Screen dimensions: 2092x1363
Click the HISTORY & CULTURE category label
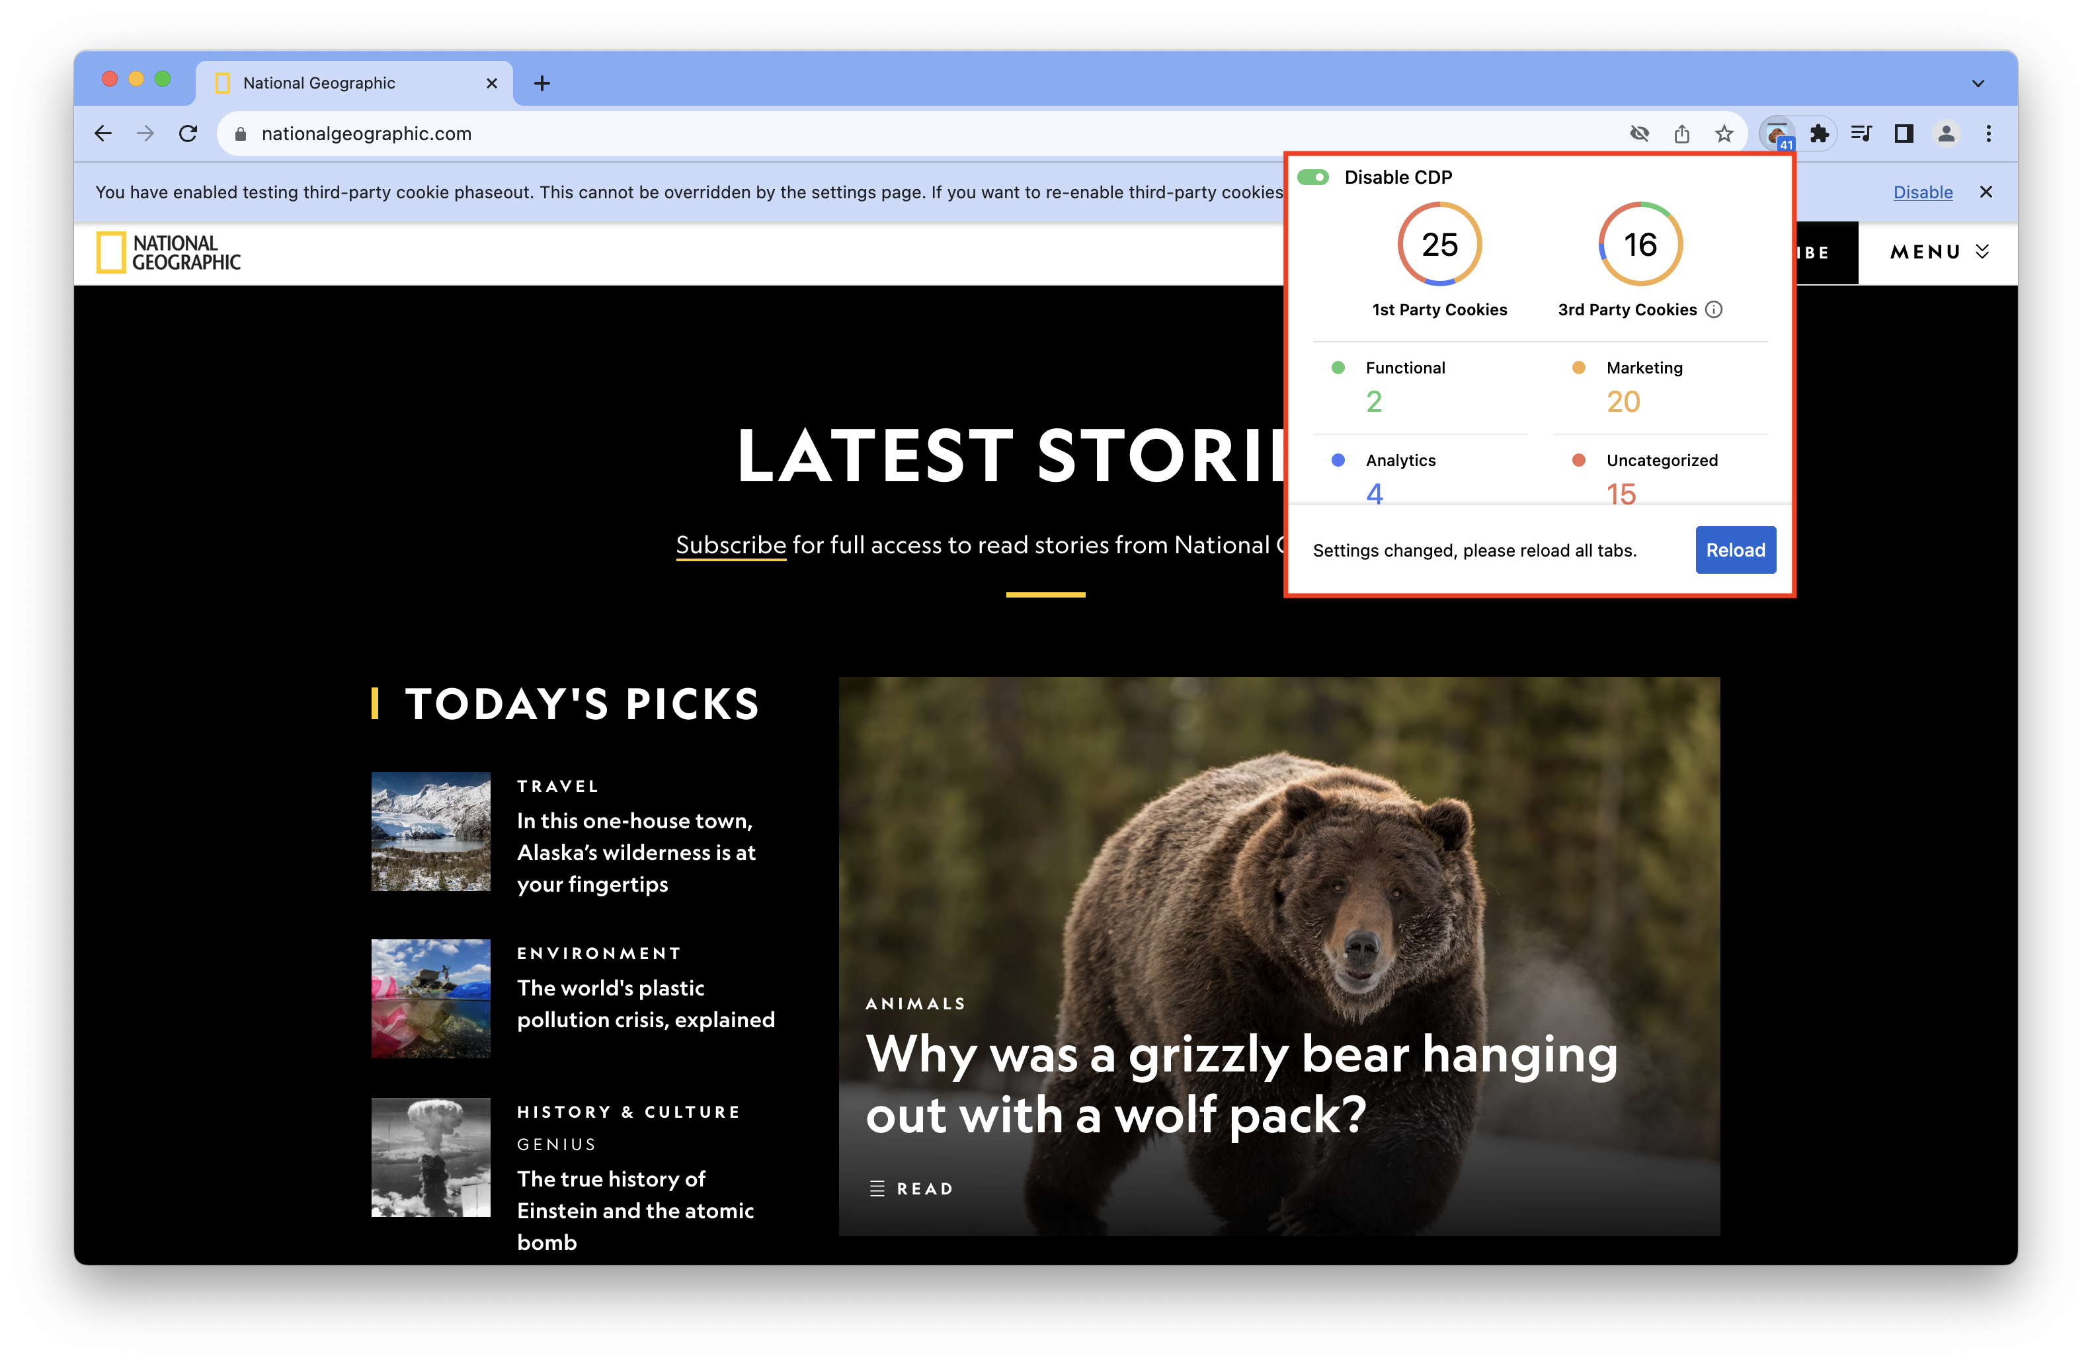click(x=629, y=1112)
